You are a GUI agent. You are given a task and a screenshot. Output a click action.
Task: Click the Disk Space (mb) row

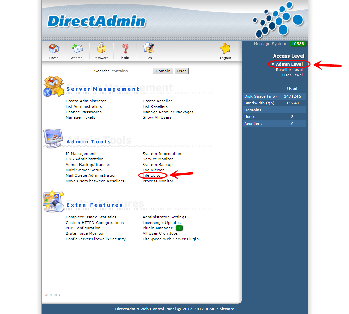(274, 96)
